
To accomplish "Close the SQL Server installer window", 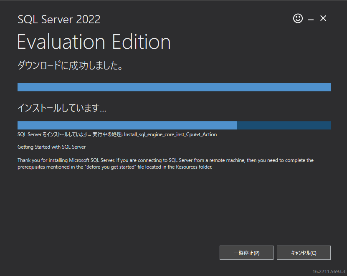I will (x=323, y=18).
